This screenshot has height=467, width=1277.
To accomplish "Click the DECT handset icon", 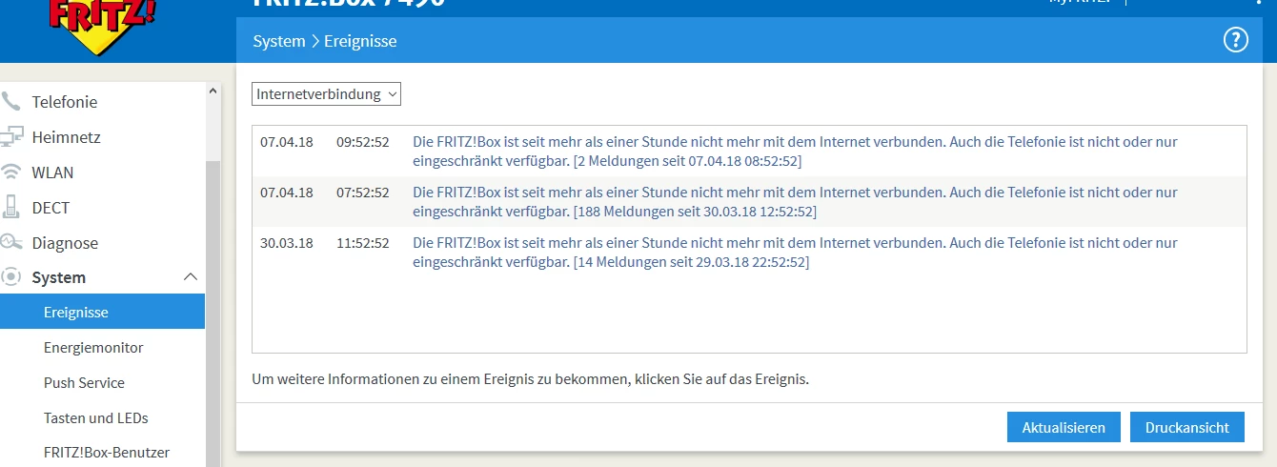I will [x=11, y=208].
